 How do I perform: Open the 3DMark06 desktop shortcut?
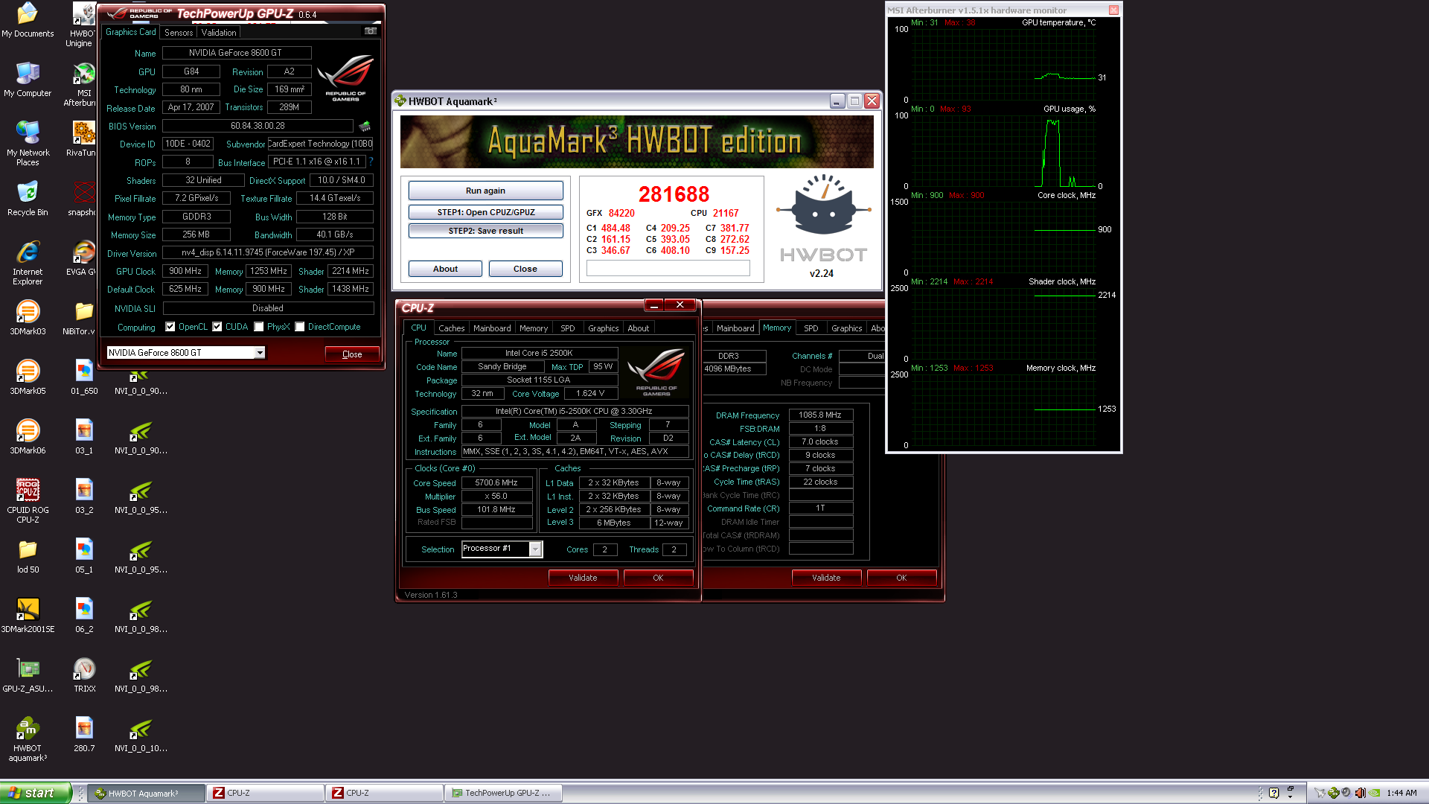pos(28,437)
